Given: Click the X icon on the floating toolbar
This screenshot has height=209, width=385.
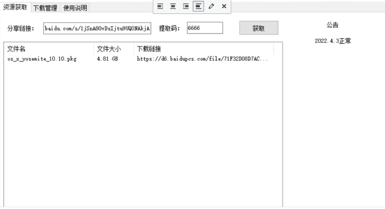Looking at the screenshot, I should 224,6.
